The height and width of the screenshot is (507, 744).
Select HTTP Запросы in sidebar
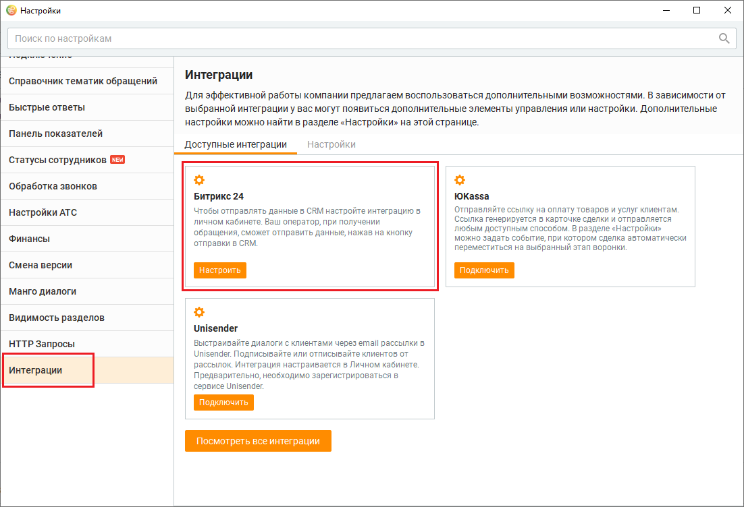click(x=87, y=344)
